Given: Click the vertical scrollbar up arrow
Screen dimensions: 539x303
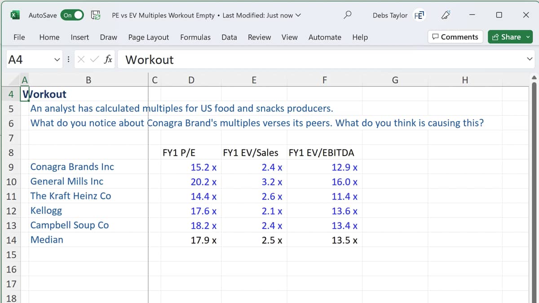Looking at the screenshot, I should pyautogui.click(x=534, y=78).
